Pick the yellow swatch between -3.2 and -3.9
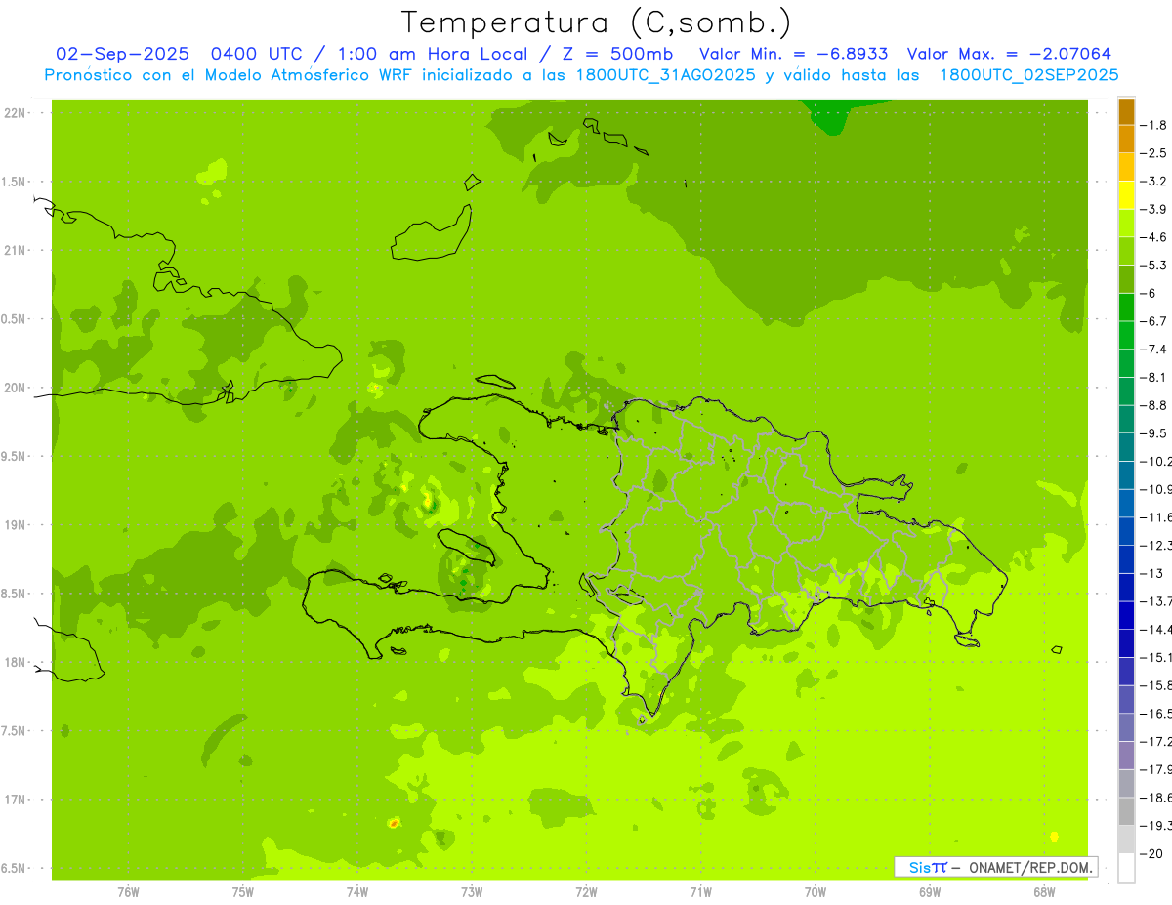Screen dimensions: 1172x905 point(1126,195)
